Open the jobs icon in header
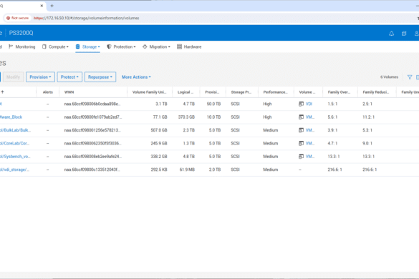Screen dimensions: 419x279 (x=404, y=34)
